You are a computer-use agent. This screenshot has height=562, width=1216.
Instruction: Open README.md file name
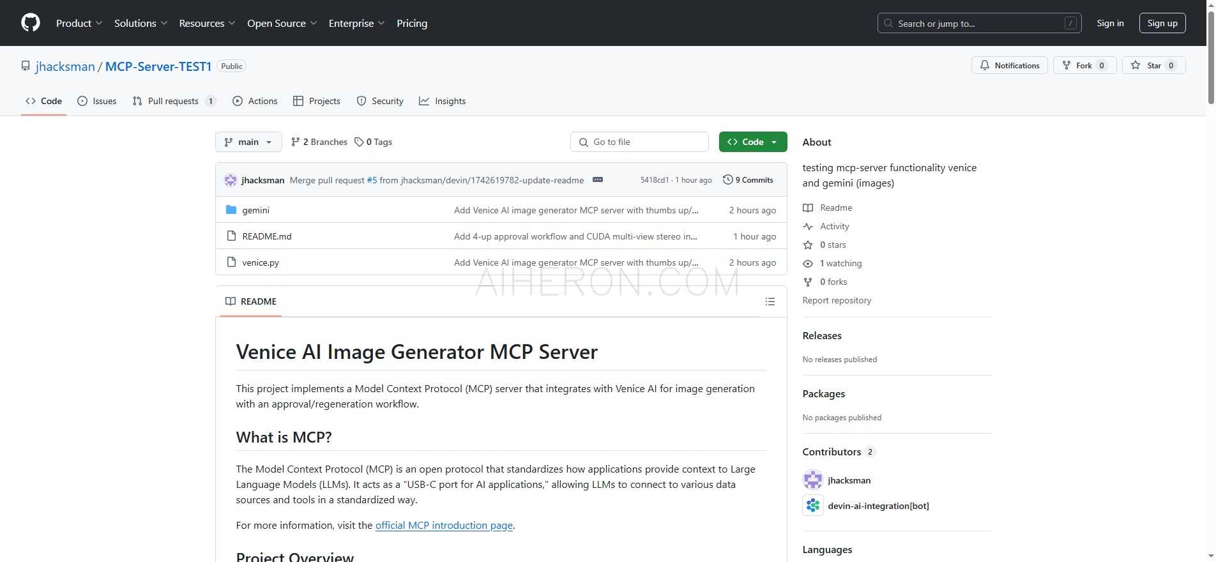point(267,236)
